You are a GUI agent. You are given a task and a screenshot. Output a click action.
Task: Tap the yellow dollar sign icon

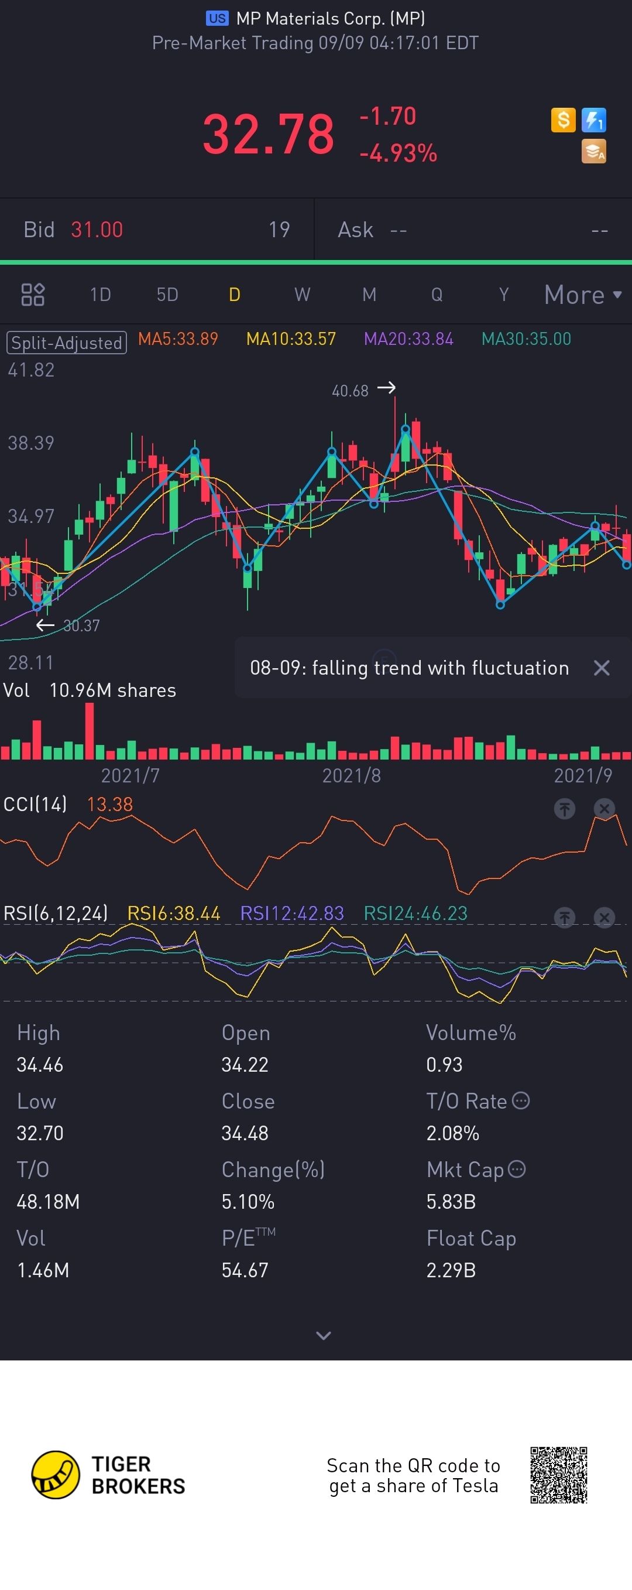pyautogui.click(x=563, y=119)
